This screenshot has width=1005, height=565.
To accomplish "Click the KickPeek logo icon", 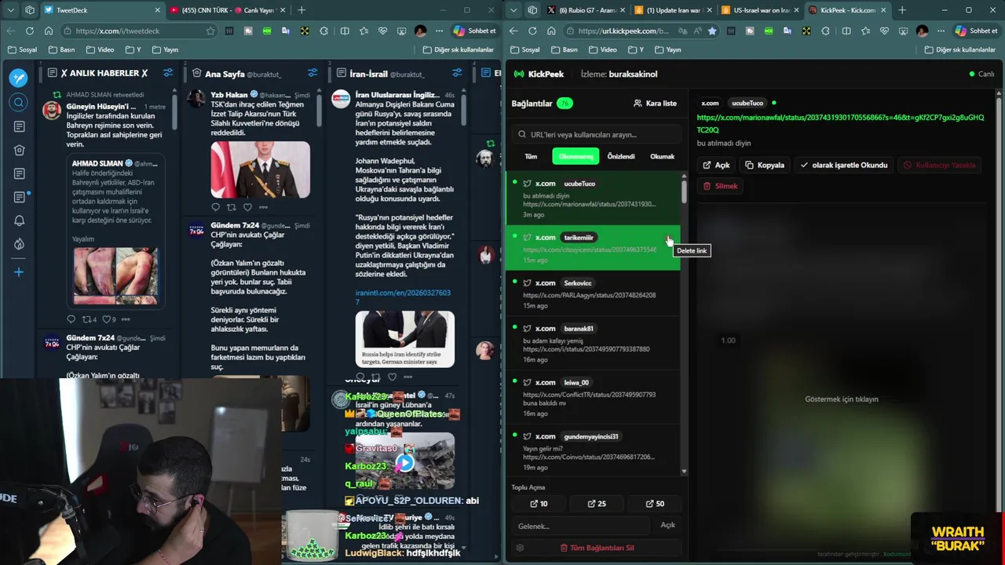I will [x=518, y=74].
